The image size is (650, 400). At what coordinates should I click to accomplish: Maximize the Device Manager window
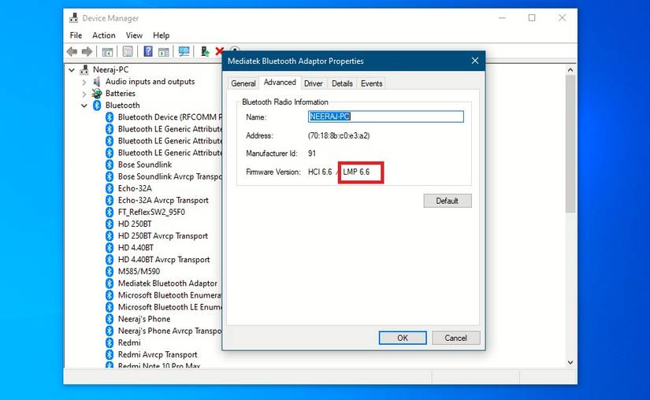532,18
